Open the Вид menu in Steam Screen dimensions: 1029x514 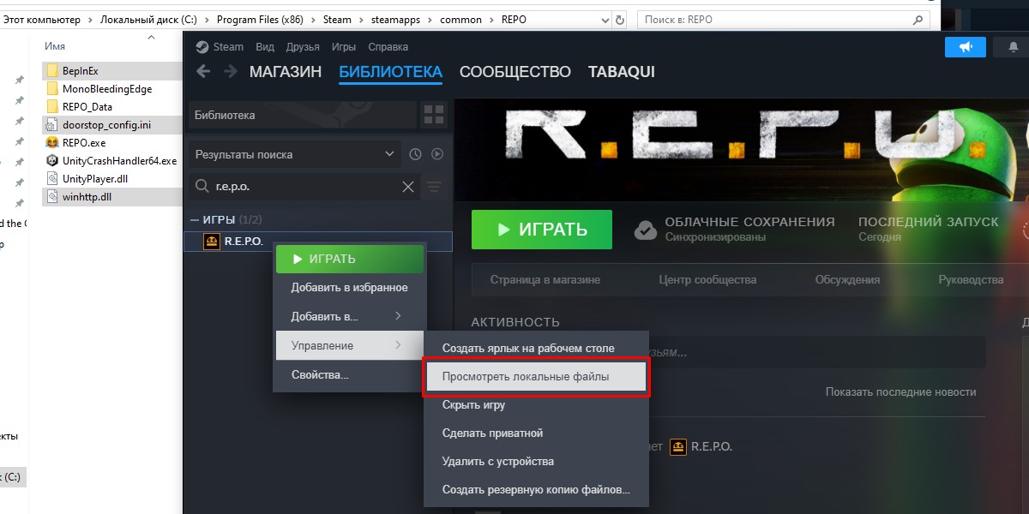[x=265, y=47]
